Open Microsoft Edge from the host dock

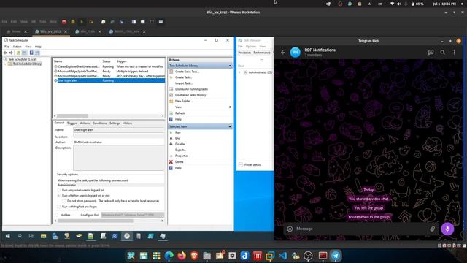point(169,256)
